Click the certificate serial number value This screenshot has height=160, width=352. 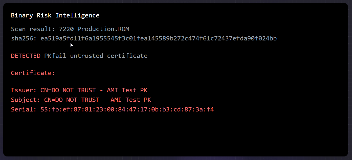(x=127, y=109)
